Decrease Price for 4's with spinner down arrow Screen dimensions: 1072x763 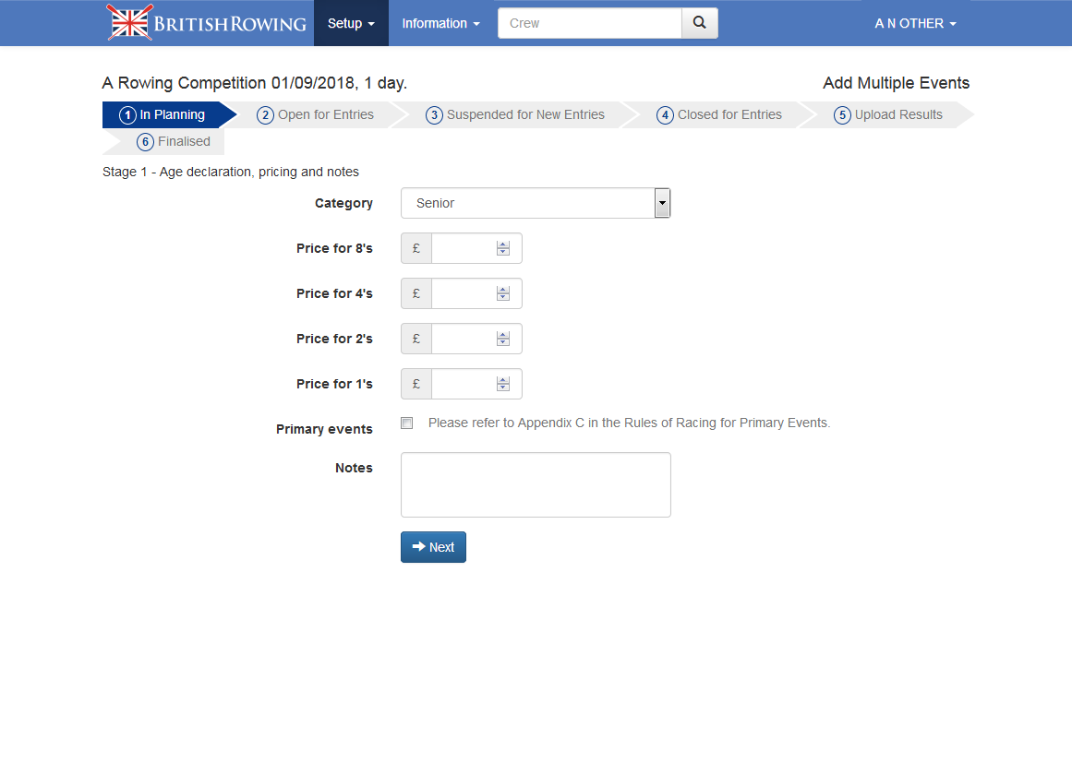503,297
